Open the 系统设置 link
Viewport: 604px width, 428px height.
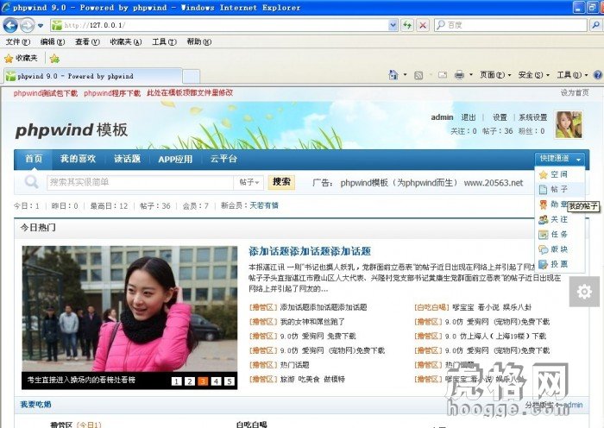point(532,117)
